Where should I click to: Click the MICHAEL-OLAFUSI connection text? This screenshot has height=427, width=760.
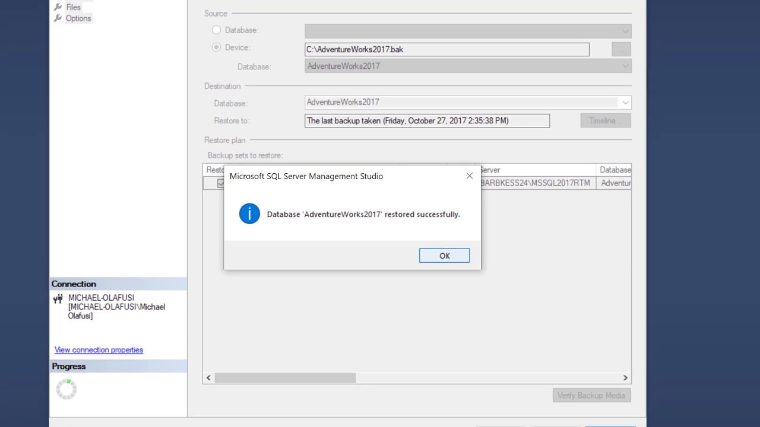(x=116, y=307)
